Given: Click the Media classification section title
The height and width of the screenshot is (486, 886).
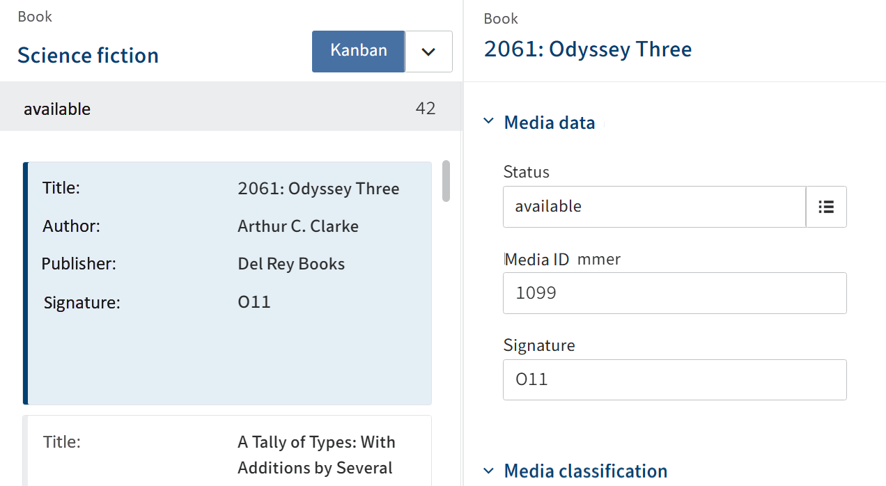Looking at the screenshot, I should (585, 471).
